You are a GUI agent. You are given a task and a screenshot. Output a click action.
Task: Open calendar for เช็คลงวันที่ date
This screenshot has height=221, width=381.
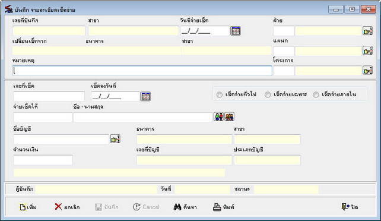point(145,96)
